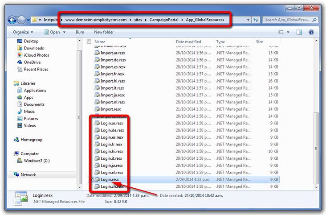Select the file Login.it.resx
Screen dimensions: 326x215
tap(111, 158)
